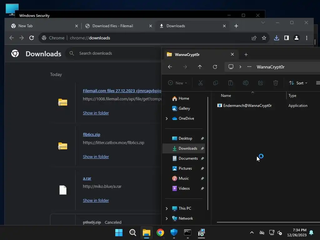This screenshot has height=240, width=320.
Task: Open the terminal icon in taskbar
Action: pos(187,232)
